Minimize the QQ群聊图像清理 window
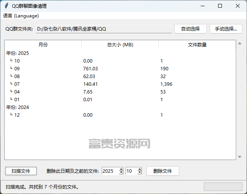 (203, 6)
